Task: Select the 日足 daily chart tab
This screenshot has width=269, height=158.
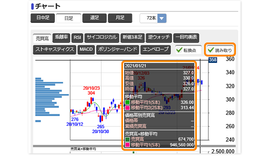Action: (x=69, y=18)
